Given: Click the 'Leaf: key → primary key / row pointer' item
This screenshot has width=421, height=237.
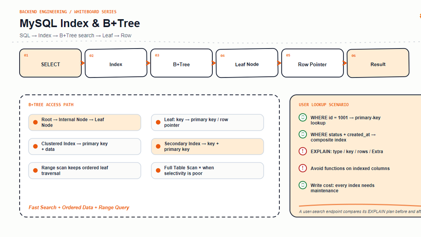Looking at the screenshot, I should tap(207, 122).
